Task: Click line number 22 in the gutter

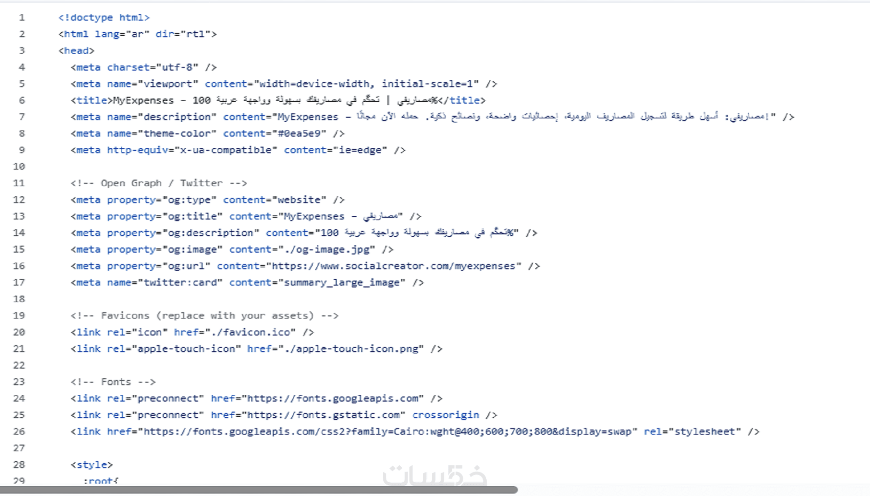Action: [19, 365]
